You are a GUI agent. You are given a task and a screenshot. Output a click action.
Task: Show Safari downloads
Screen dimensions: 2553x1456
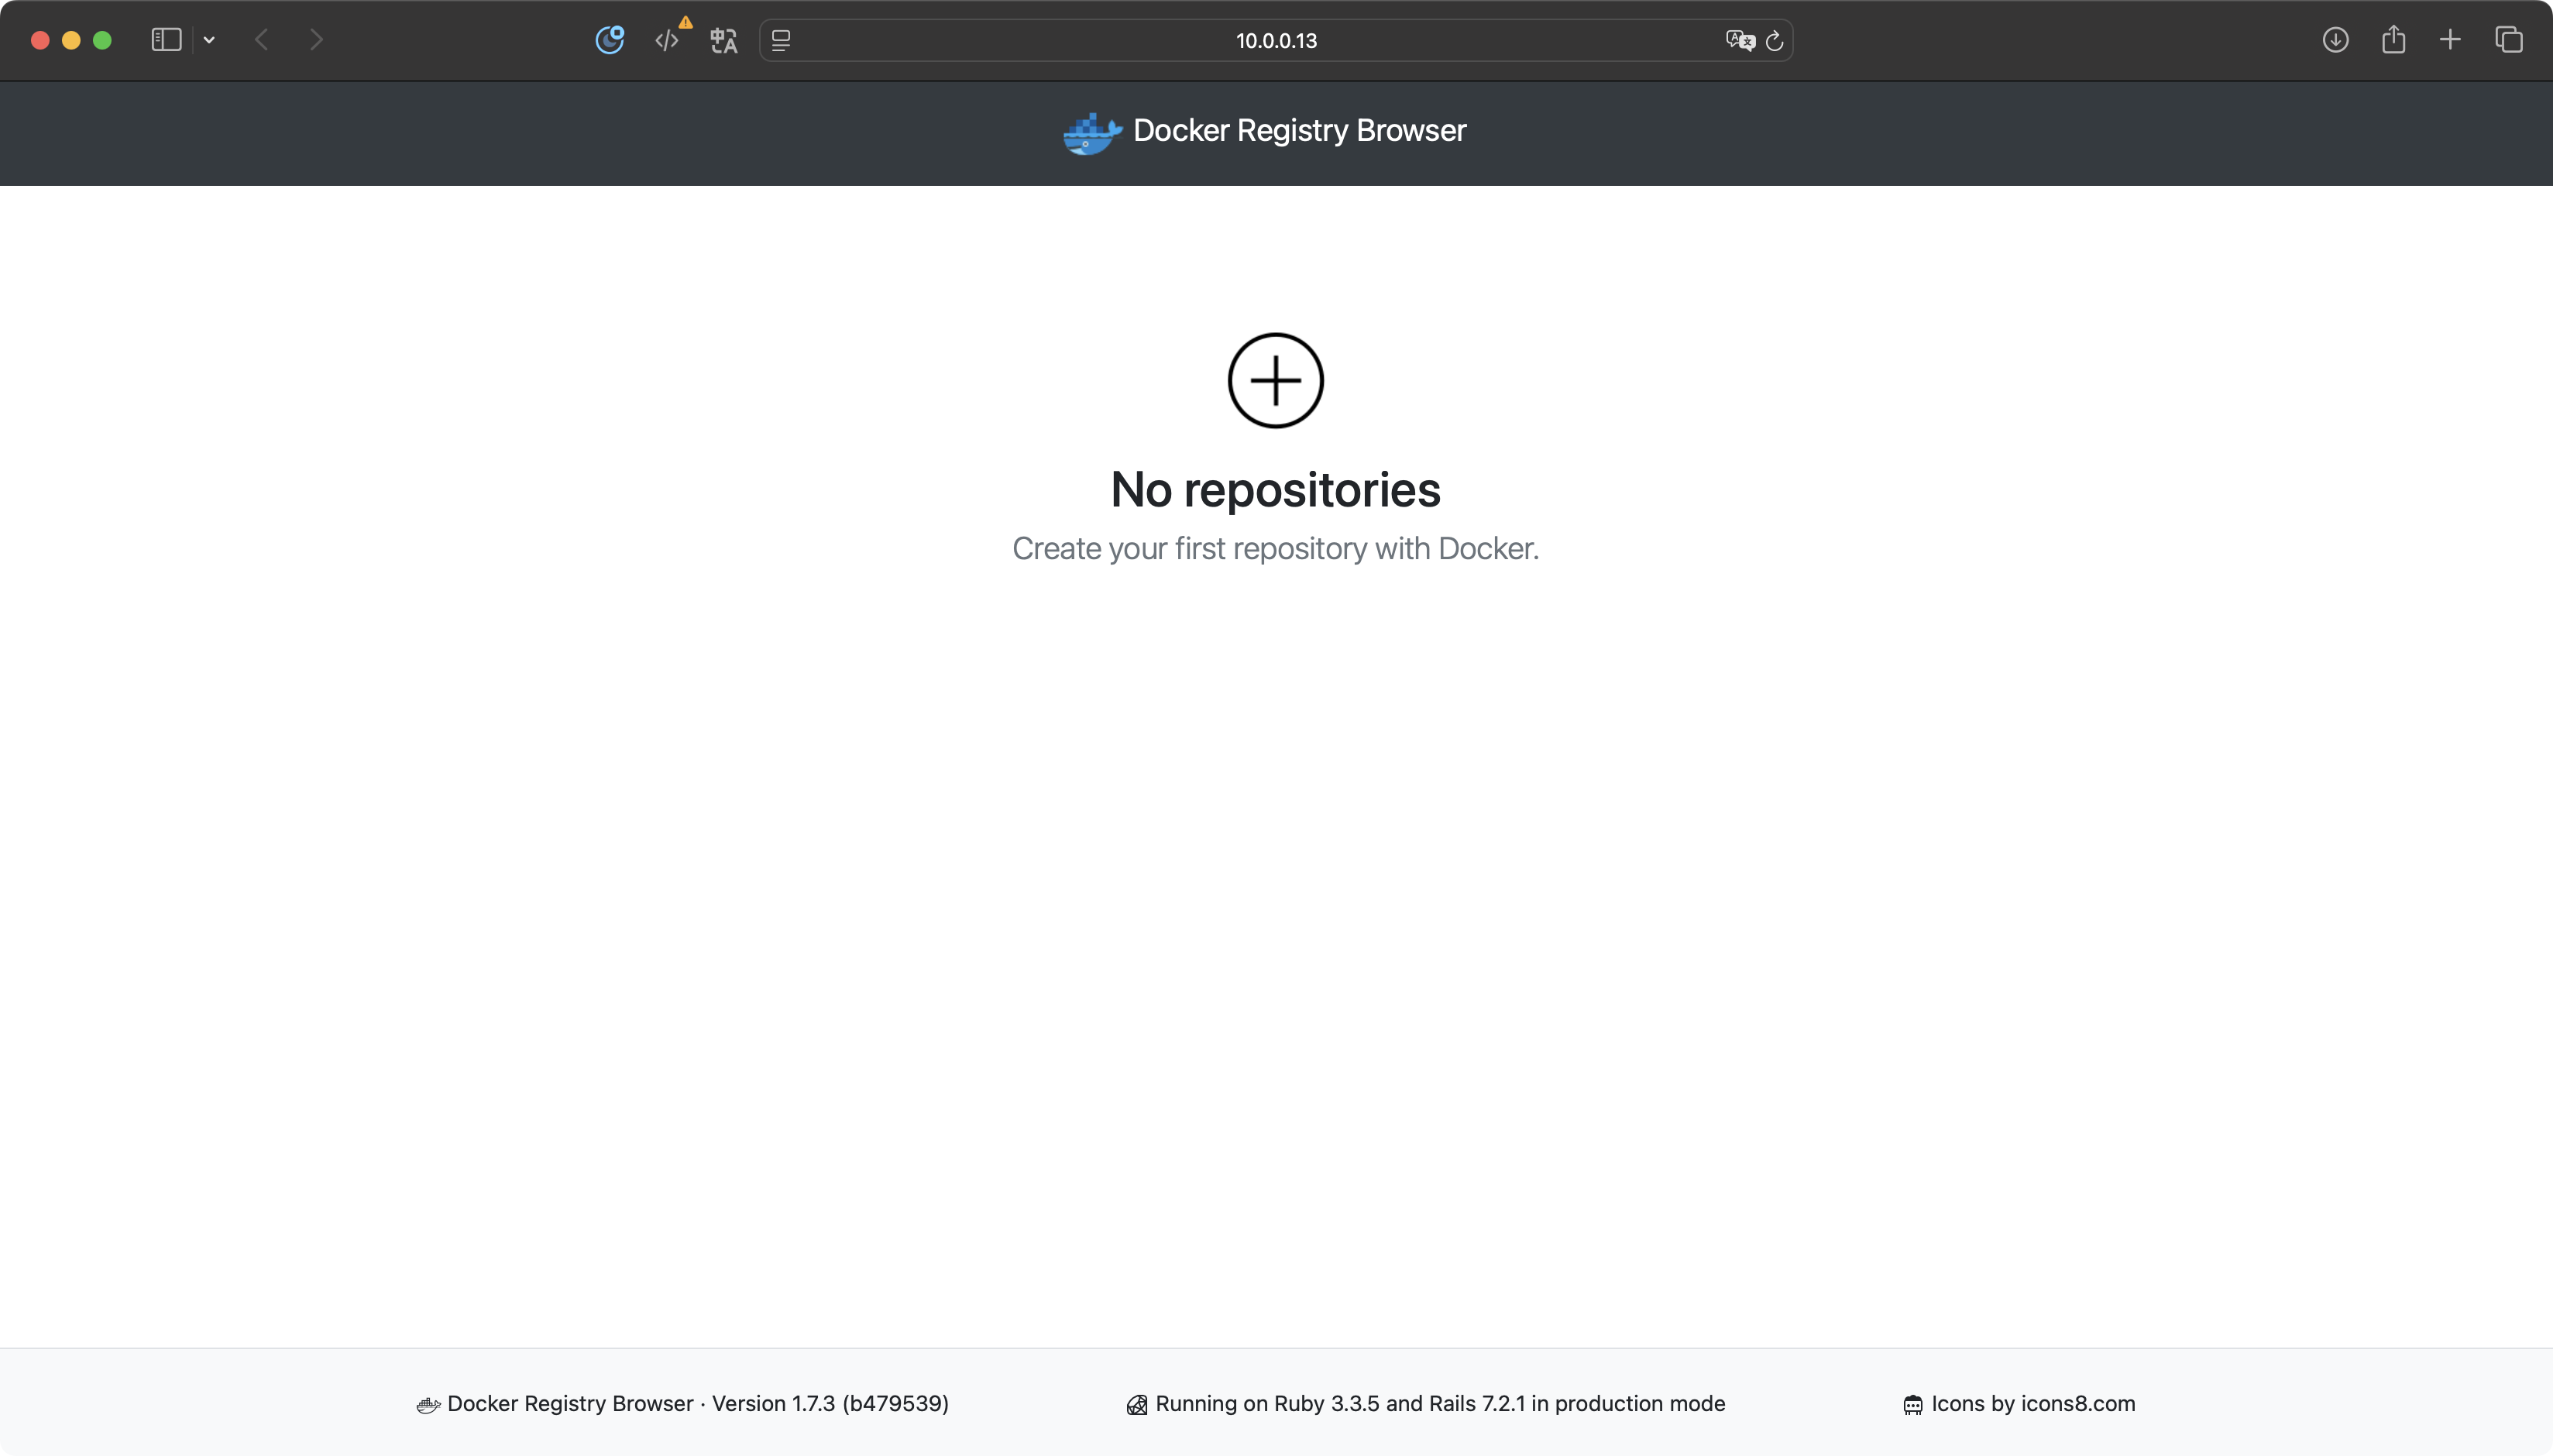[2335, 40]
